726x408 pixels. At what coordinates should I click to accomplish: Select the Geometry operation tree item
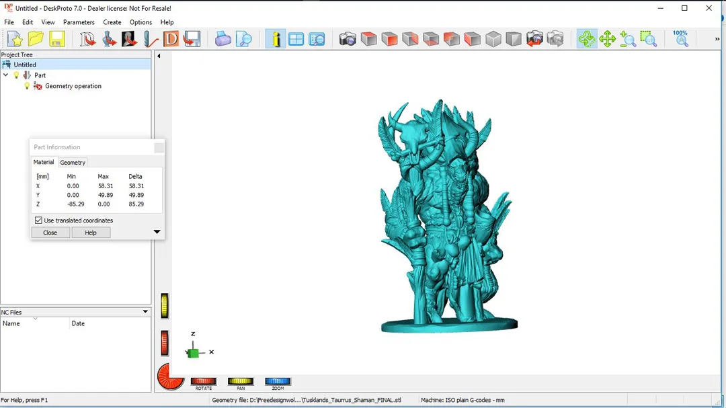point(73,86)
